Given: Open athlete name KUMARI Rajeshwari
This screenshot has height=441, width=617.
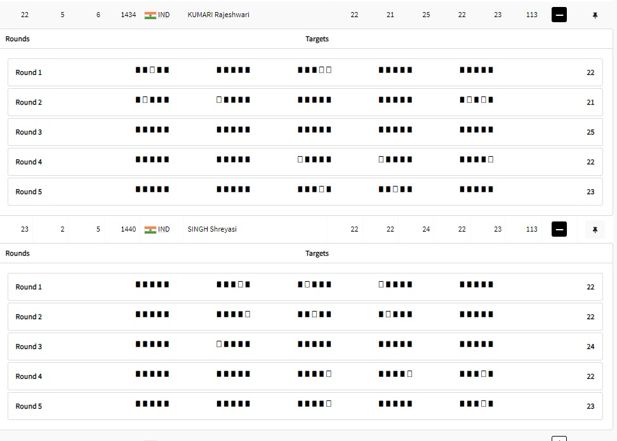Looking at the screenshot, I should pyautogui.click(x=218, y=15).
